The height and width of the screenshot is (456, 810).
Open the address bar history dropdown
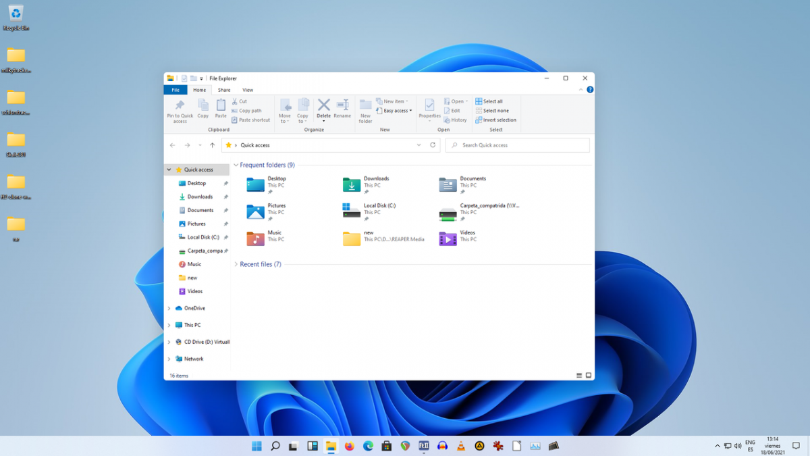click(418, 145)
